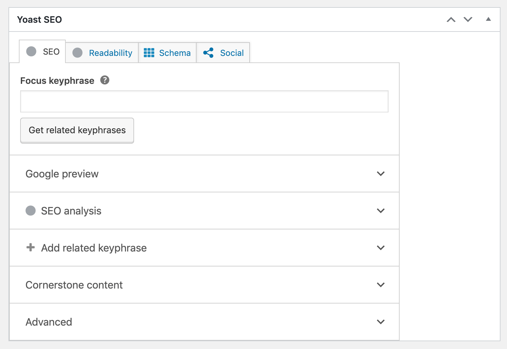Move Yoast SEO panel up arrow
This screenshot has width=507, height=349.
click(451, 19)
